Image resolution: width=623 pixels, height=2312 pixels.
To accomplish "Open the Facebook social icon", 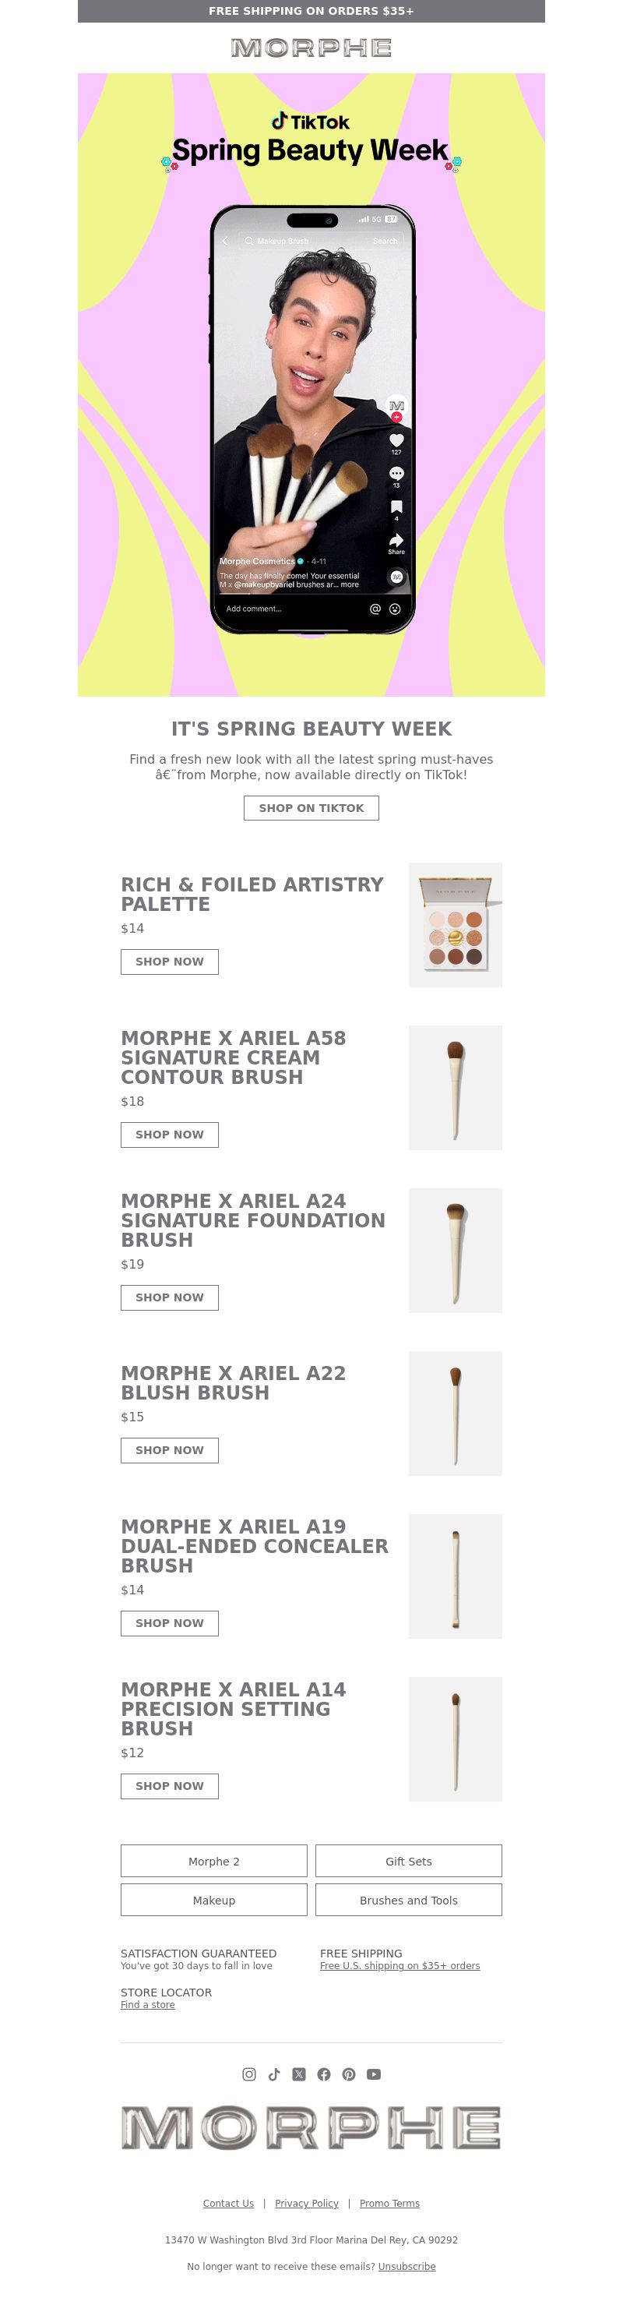I will click(x=324, y=2074).
